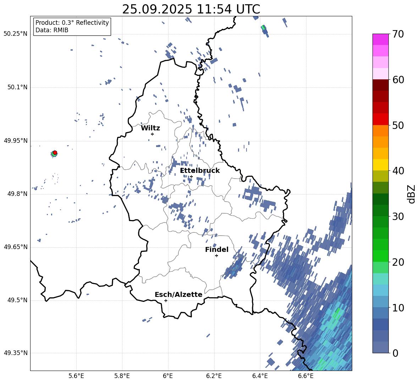420x383 pixels.
Task: Click the 6°E longitude label
Action: tap(168, 376)
